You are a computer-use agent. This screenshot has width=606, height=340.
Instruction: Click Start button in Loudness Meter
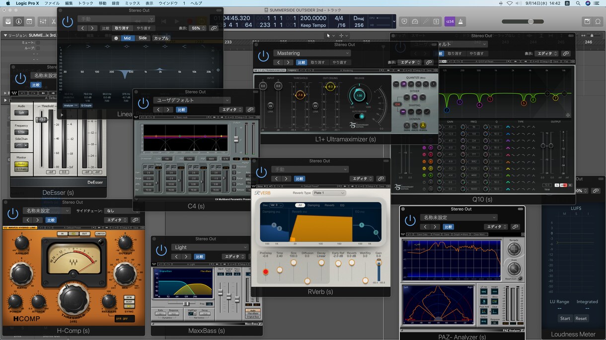click(565, 319)
